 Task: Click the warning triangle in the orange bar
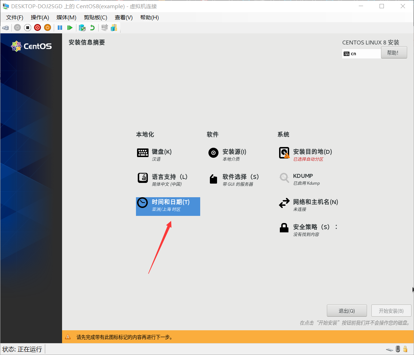coord(68,337)
